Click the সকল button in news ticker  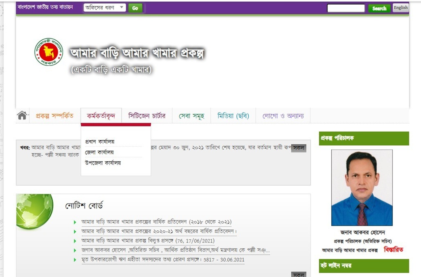(299, 148)
